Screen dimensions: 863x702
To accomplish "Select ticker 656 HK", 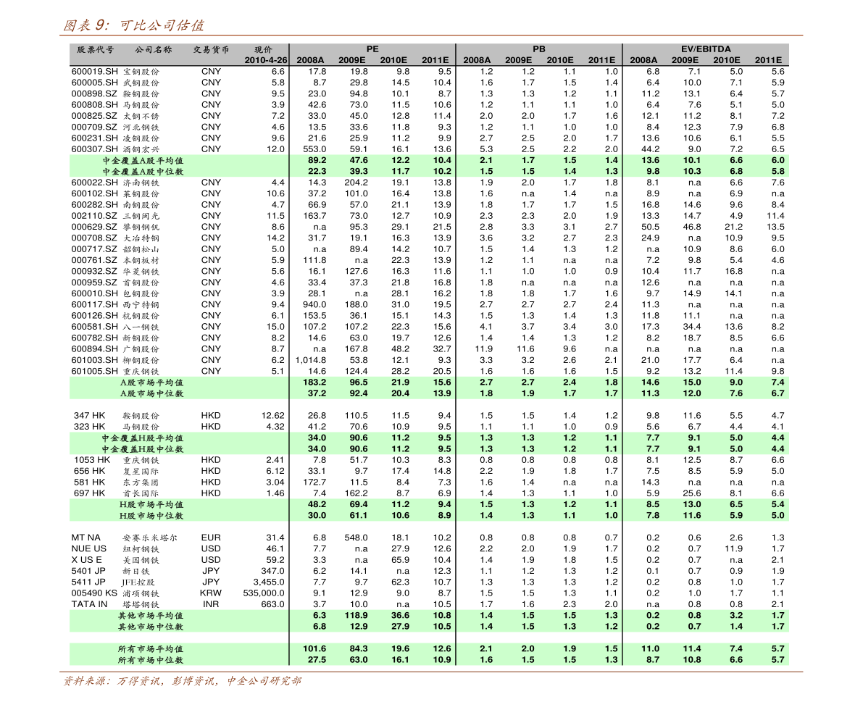I will point(89,471).
